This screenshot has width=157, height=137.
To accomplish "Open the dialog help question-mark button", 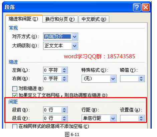I will click(137, 7).
